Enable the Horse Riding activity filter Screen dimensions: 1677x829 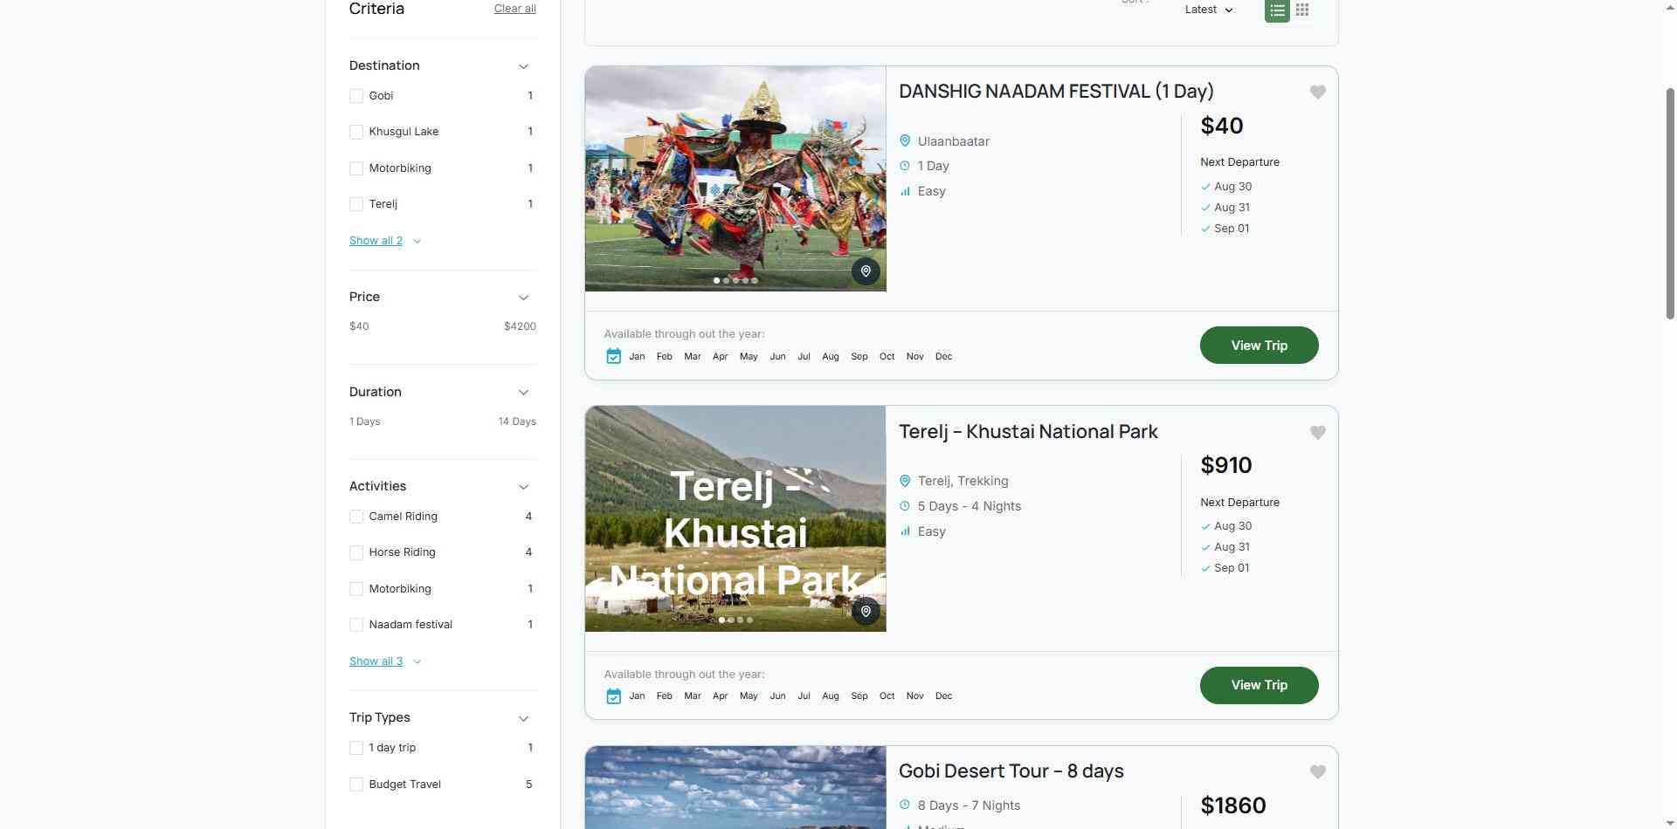coord(356,552)
